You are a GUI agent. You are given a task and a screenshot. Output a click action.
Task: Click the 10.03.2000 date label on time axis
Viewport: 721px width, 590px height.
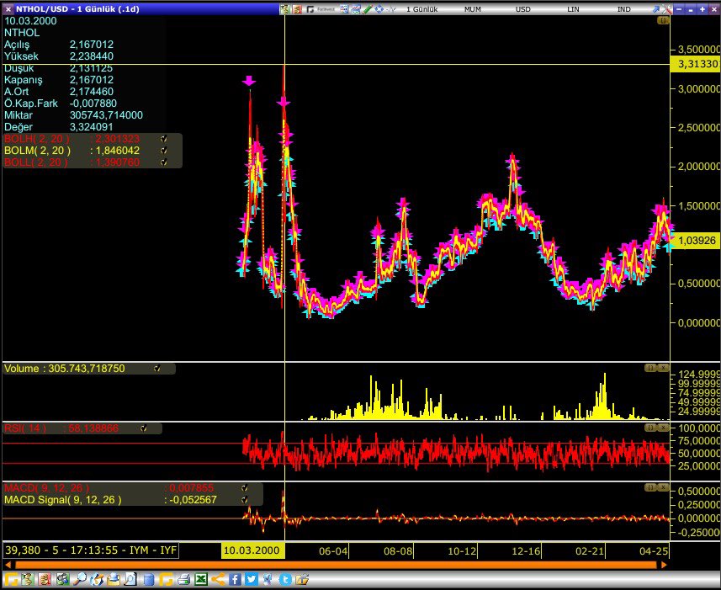(x=252, y=550)
